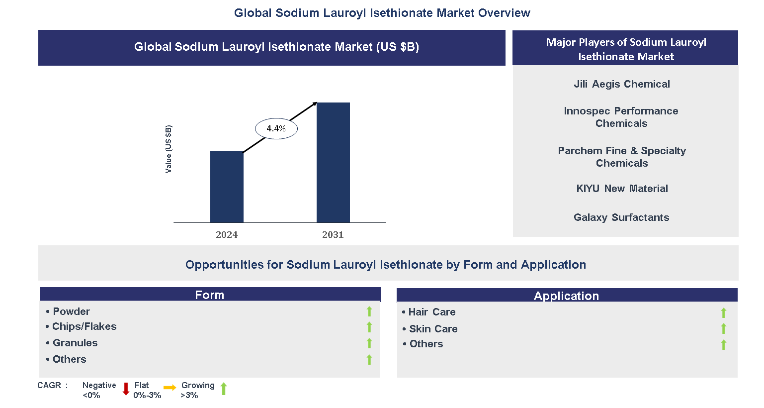Select Innospec Performance Chemicals from the players list
This screenshot has height=408, width=764.
[x=621, y=117]
